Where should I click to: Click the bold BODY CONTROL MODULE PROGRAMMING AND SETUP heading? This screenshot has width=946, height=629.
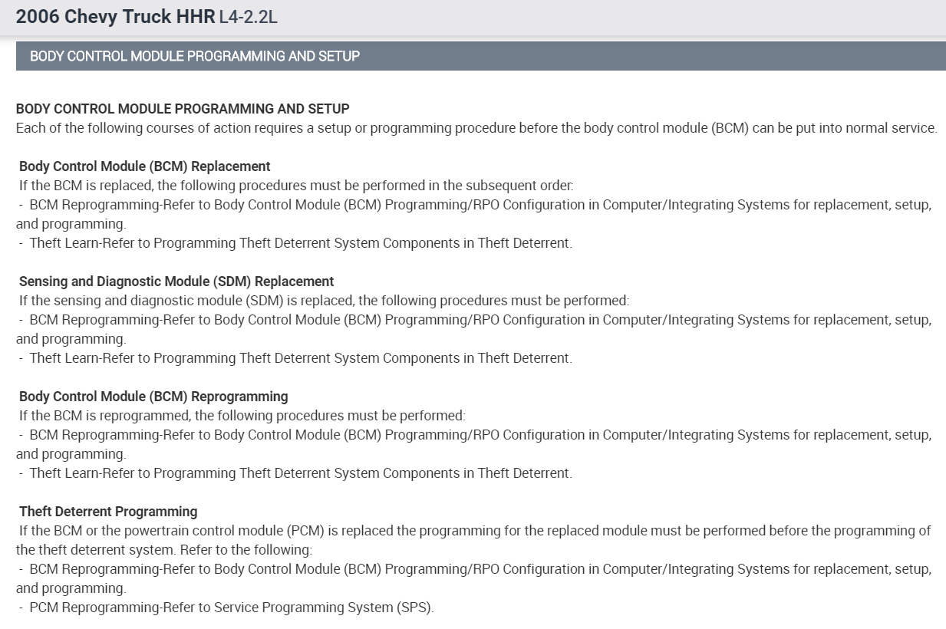pos(183,109)
